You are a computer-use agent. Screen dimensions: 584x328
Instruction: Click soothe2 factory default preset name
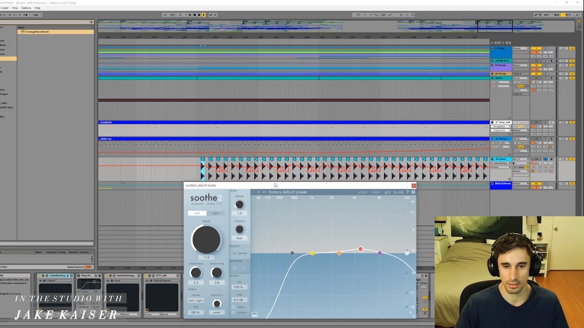(x=288, y=192)
